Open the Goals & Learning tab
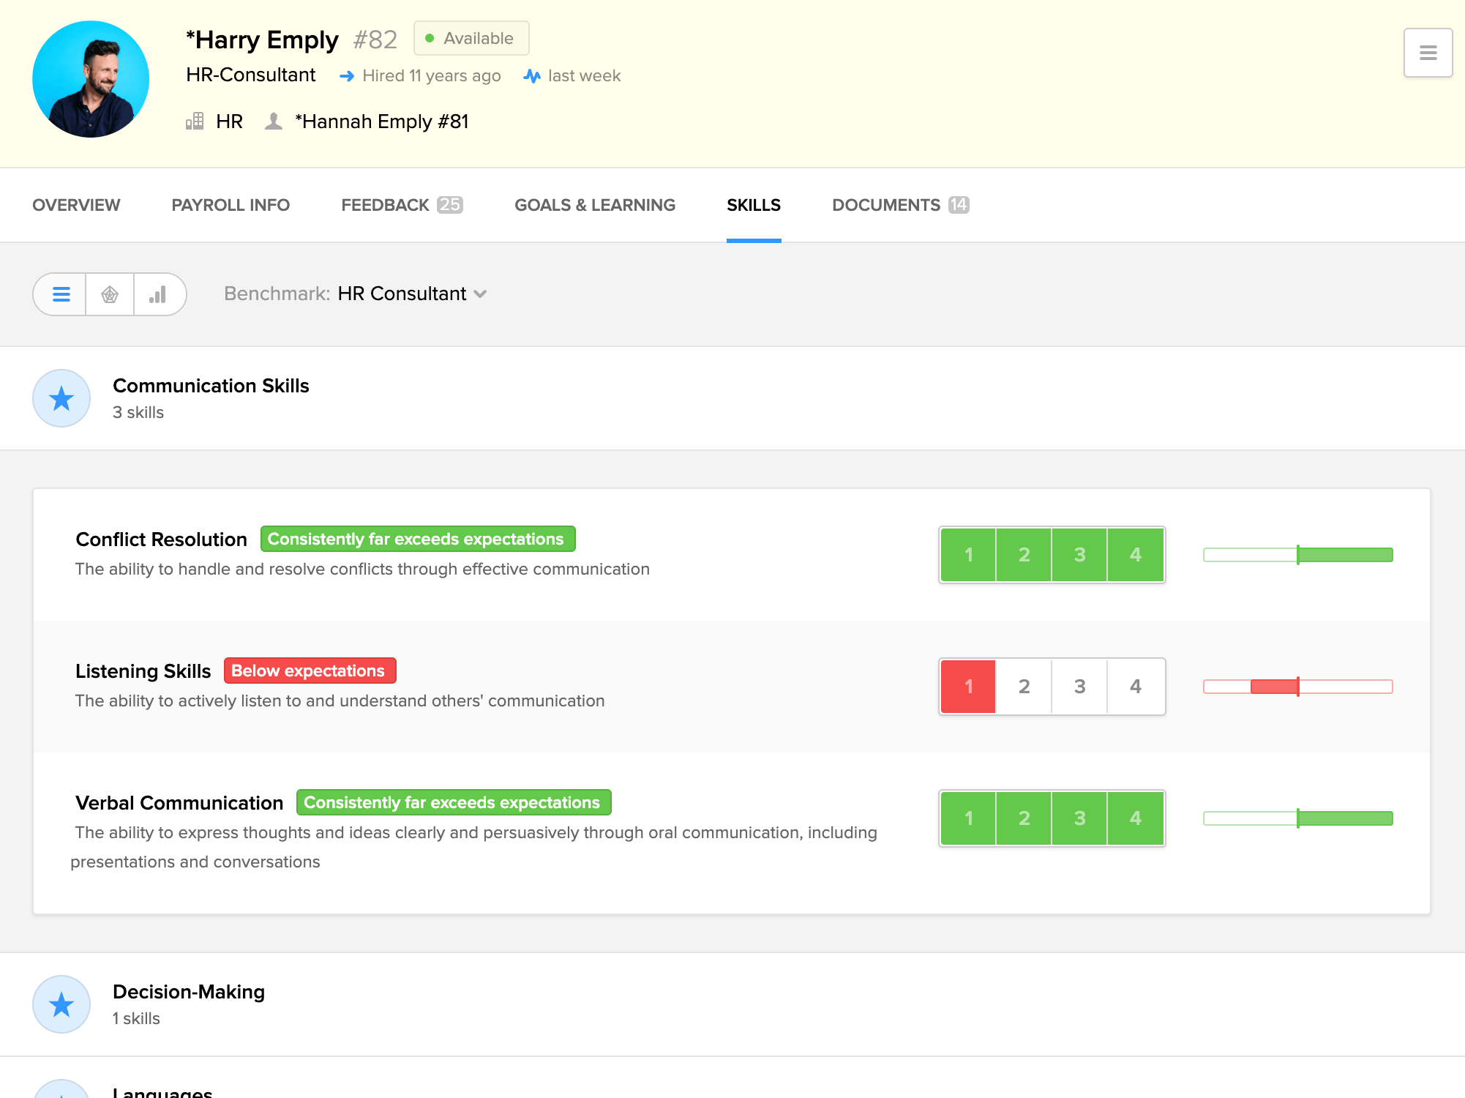Viewport: 1465px width, 1098px height. (x=594, y=205)
